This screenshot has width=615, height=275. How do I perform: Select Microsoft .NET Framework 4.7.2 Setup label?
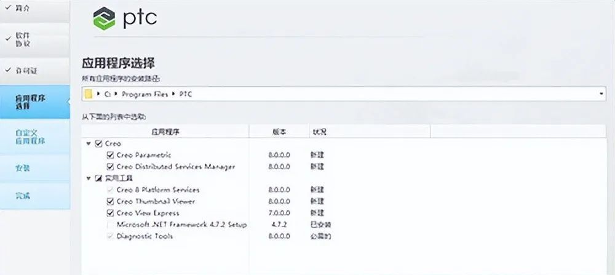click(181, 225)
